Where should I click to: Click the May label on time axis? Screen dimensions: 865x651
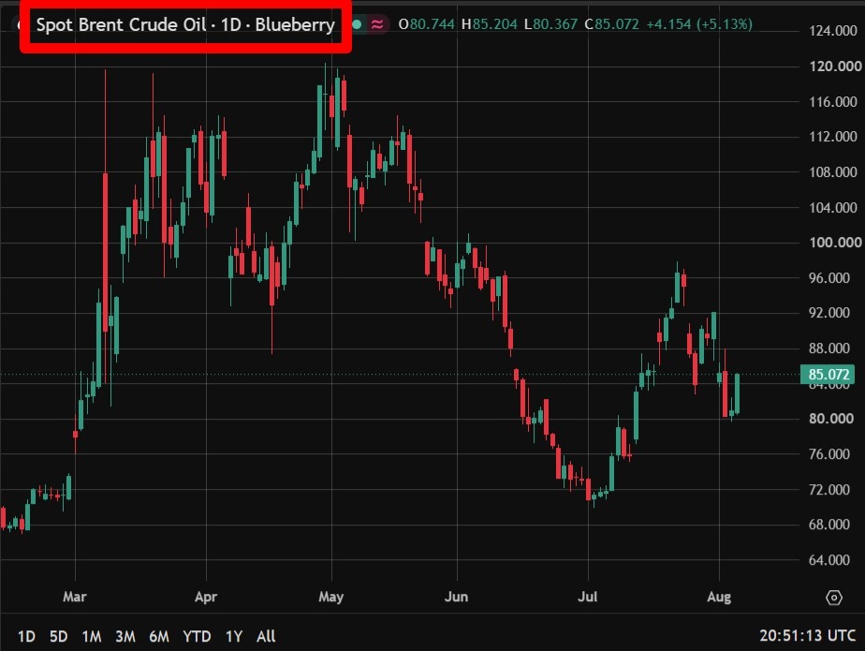331,597
